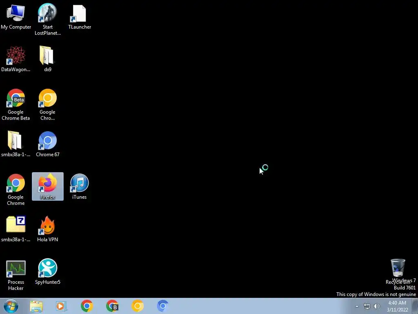Select the TLauncher desktop shortcut
The width and height of the screenshot is (418, 314).
(80, 16)
